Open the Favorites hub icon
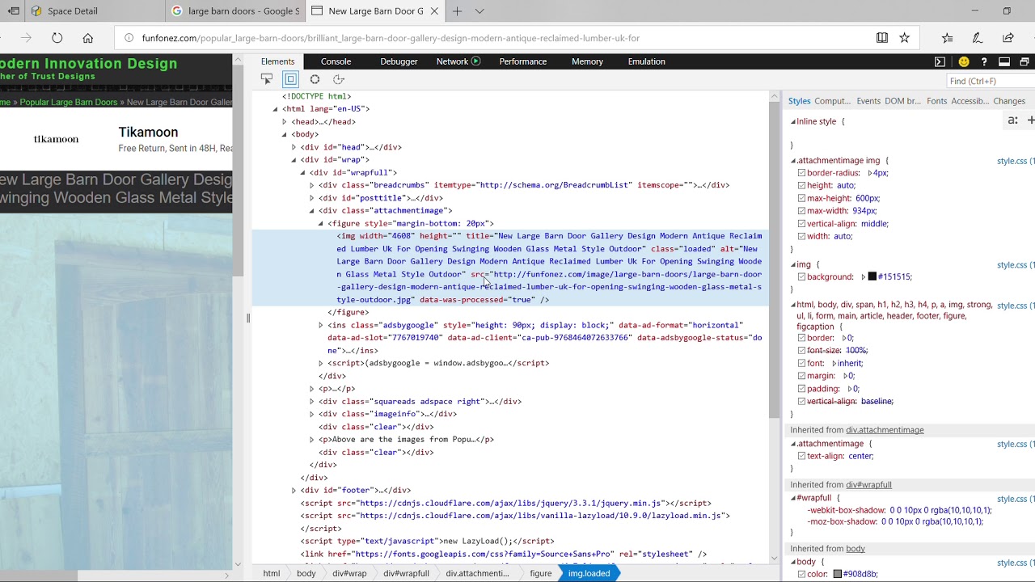The height and width of the screenshot is (582, 1035). (948, 38)
